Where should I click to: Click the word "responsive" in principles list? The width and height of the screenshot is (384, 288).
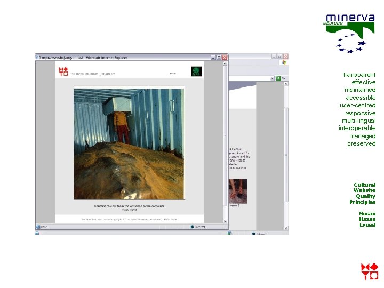360,113
